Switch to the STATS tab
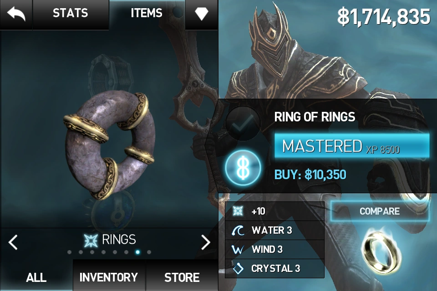The height and width of the screenshot is (291, 437). [x=71, y=13]
